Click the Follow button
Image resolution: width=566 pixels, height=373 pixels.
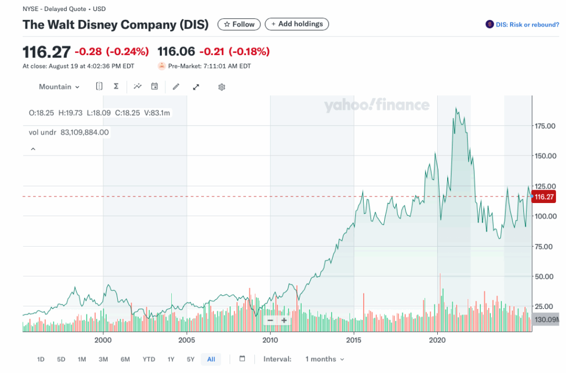(x=239, y=24)
